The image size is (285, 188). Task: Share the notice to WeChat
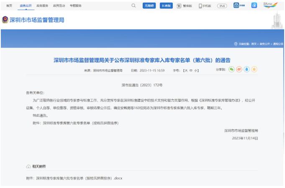[231, 70]
